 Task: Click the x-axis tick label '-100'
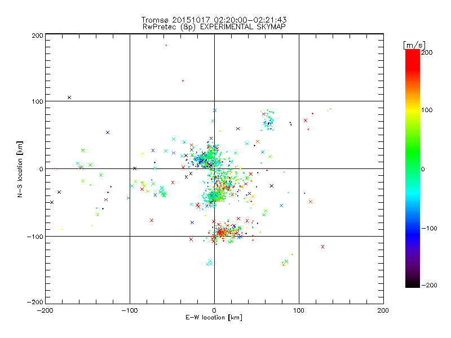[130, 310]
